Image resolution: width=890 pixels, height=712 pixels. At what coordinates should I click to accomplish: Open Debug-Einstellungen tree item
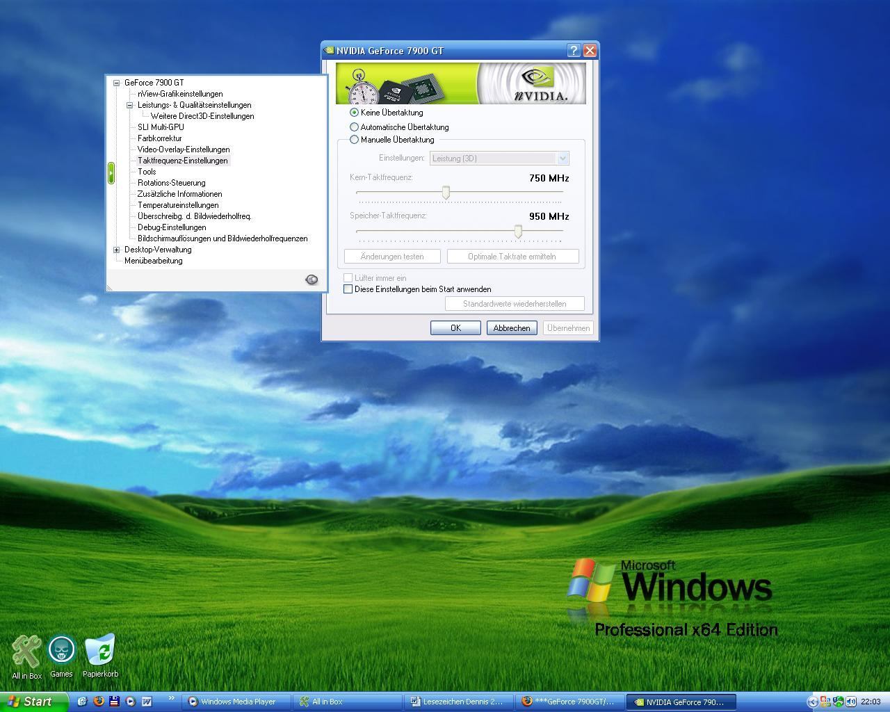[172, 227]
